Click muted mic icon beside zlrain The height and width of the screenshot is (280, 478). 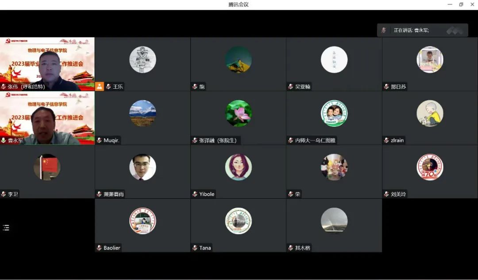[x=386, y=140]
